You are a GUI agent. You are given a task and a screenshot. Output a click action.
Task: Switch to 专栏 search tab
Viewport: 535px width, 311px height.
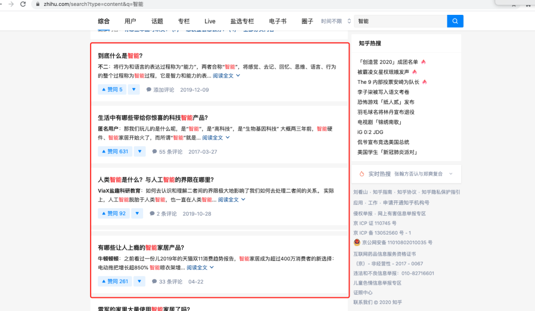point(184,21)
